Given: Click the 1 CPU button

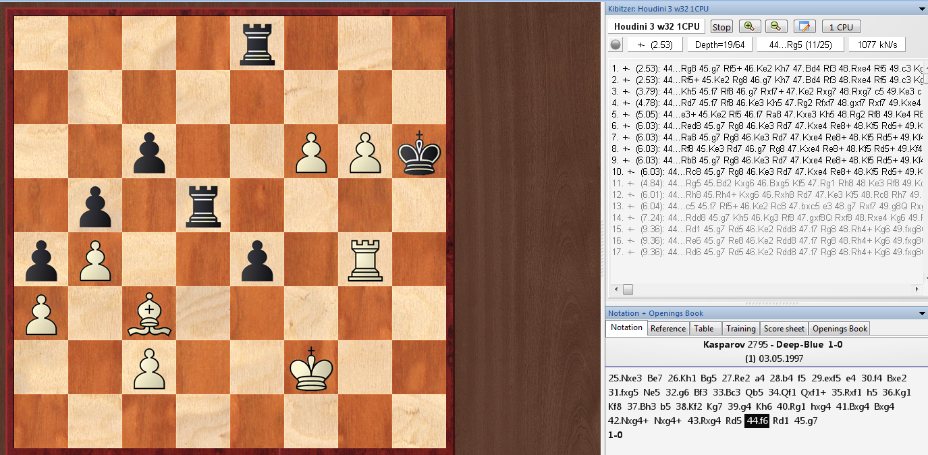Looking at the screenshot, I should (x=841, y=27).
